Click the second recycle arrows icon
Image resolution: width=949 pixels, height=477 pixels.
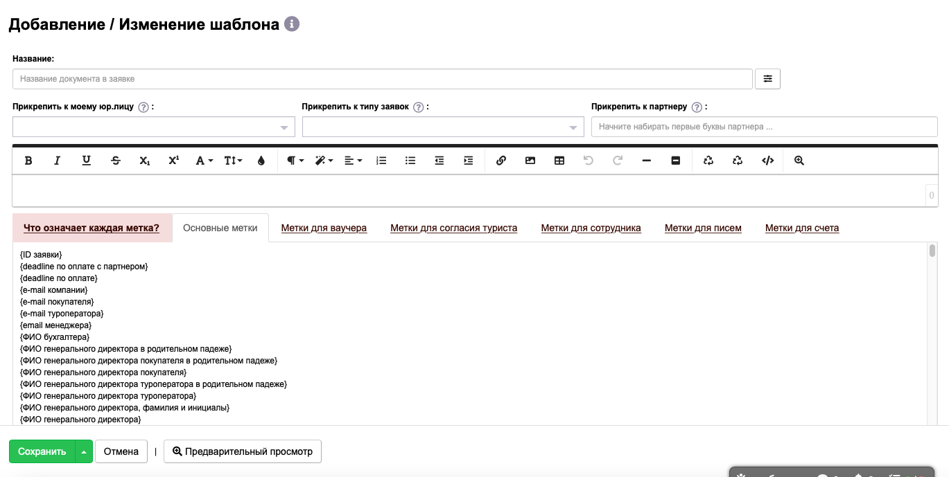[738, 161]
